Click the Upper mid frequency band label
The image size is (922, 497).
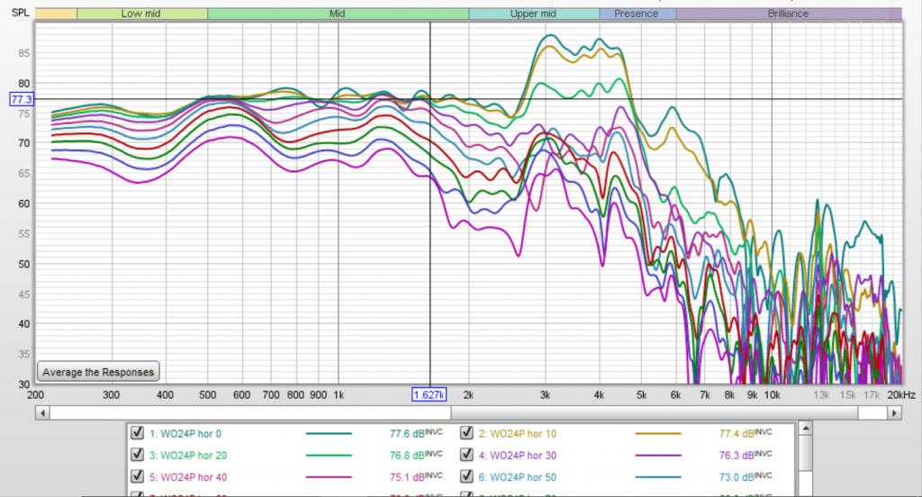[x=533, y=14]
